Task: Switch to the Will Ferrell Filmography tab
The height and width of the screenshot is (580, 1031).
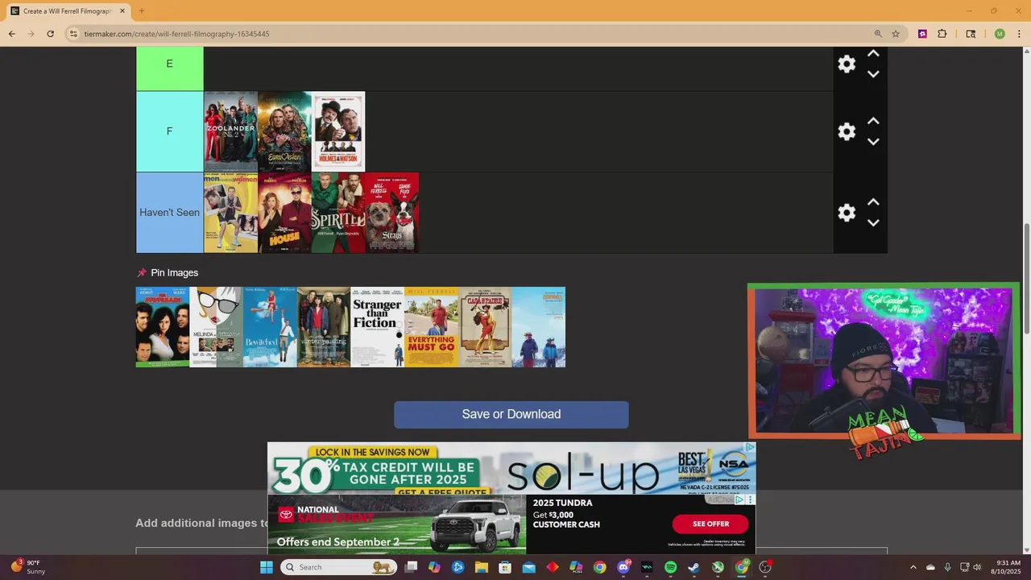Action: [68, 11]
